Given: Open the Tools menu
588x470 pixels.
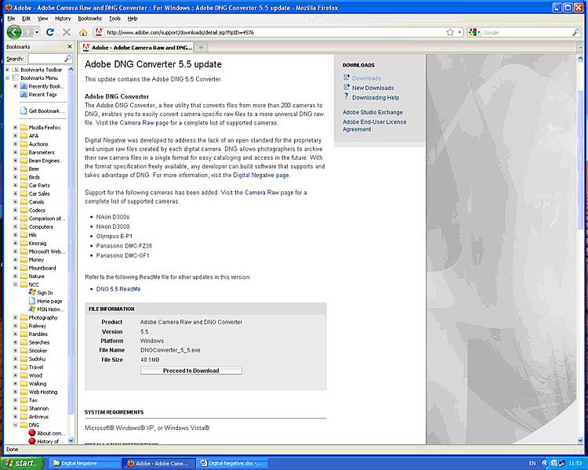Looking at the screenshot, I should coord(114,17).
